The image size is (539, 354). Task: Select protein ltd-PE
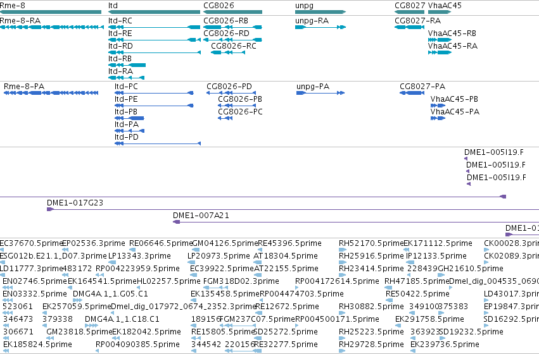154,106
